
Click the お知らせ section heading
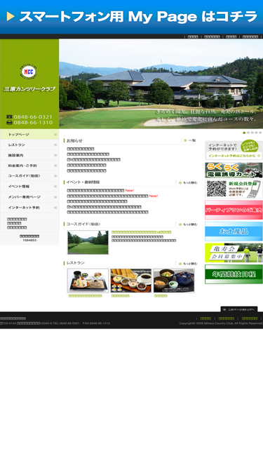tap(74, 140)
